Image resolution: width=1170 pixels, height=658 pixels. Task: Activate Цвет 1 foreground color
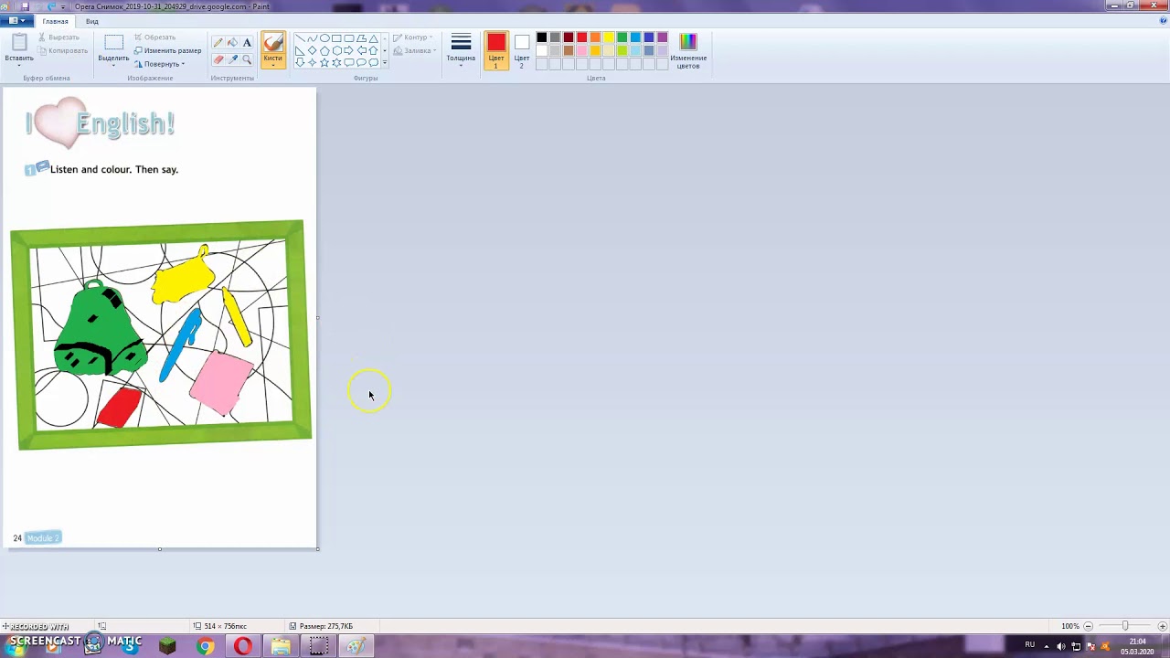pyautogui.click(x=496, y=50)
